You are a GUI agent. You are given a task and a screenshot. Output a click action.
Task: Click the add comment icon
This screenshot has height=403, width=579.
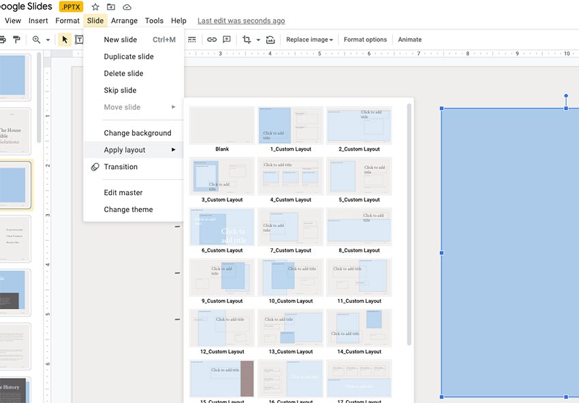click(x=227, y=40)
